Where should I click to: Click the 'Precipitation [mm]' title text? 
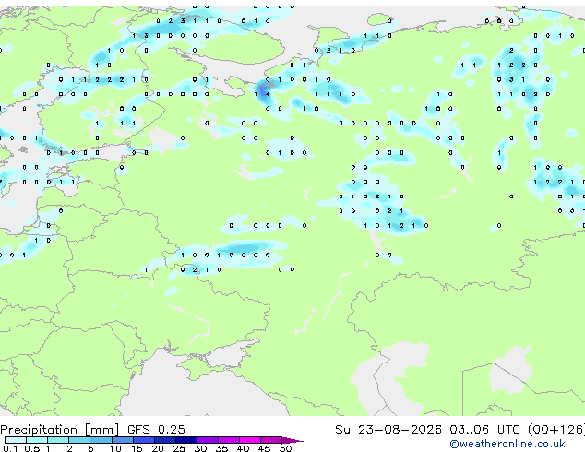(x=60, y=430)
